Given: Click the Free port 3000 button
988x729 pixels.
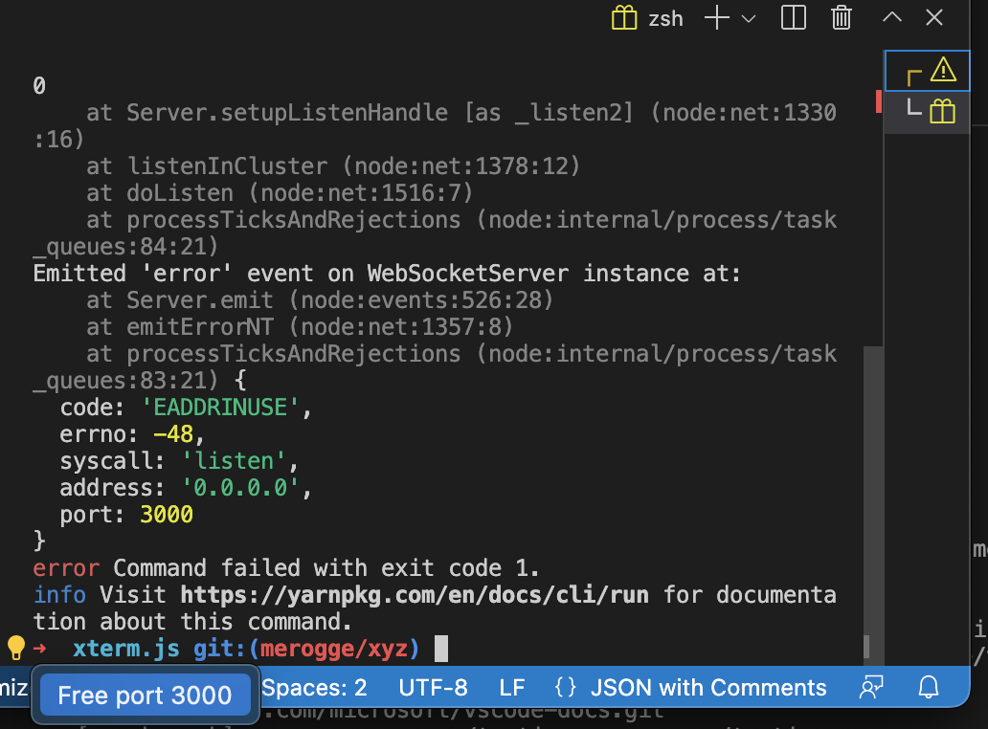Looking at the screenshot, I should (145, 696).
